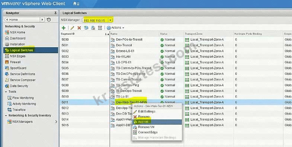Collapse the Tools section
The image size is (292, 147).
[x=6, y=92]
